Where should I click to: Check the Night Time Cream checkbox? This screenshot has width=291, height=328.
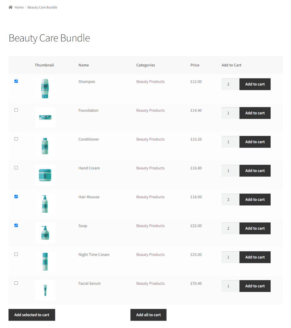16,254
